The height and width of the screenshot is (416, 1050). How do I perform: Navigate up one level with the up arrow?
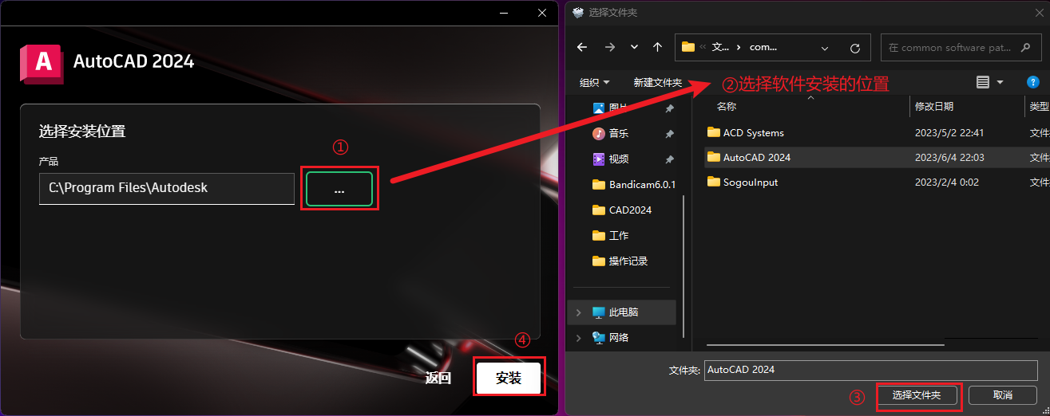coord(657,47)
